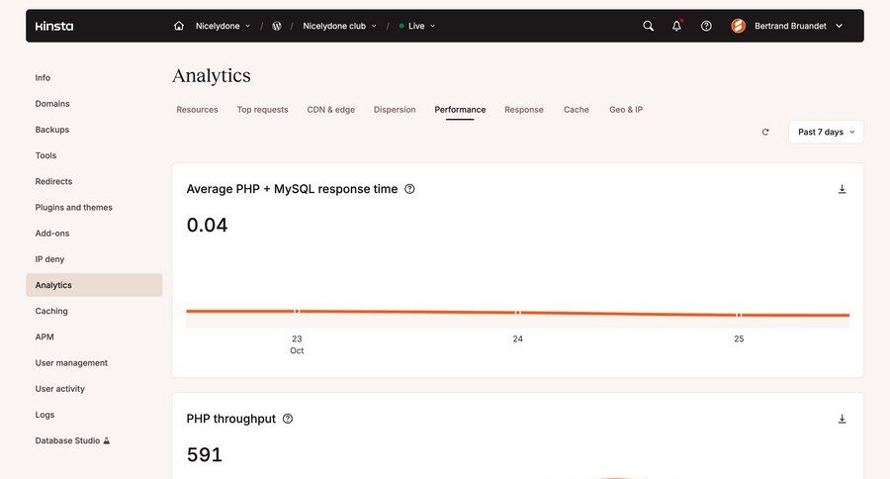Viewport: 890px width, 479px height.
Task: Open Bertrand Bruandet user menu
Action: click(787, 26)
